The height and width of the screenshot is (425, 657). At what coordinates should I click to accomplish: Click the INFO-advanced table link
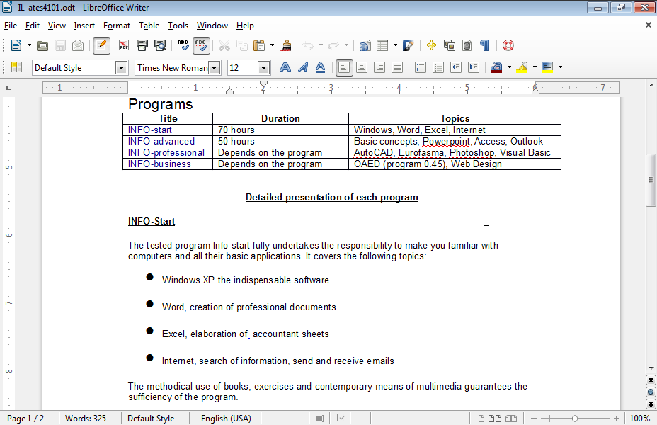click(x=161, y=141)
